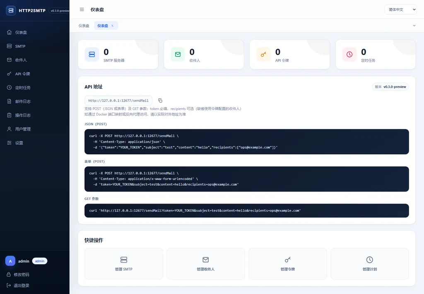This screenshot has height=294, width=424.
Task: Click the admin username text
Action: 24,261
